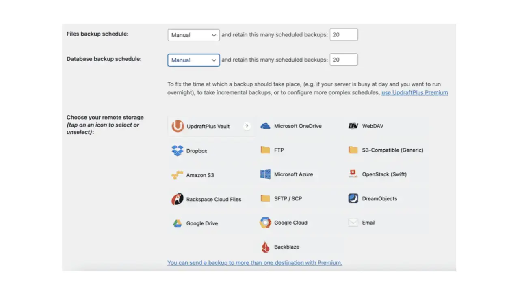Click the 'S3-Compatible (Generic)' label text
520x292 pixels.
393,150
